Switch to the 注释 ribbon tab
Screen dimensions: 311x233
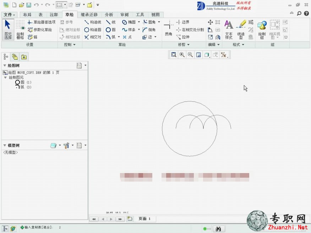54,15
